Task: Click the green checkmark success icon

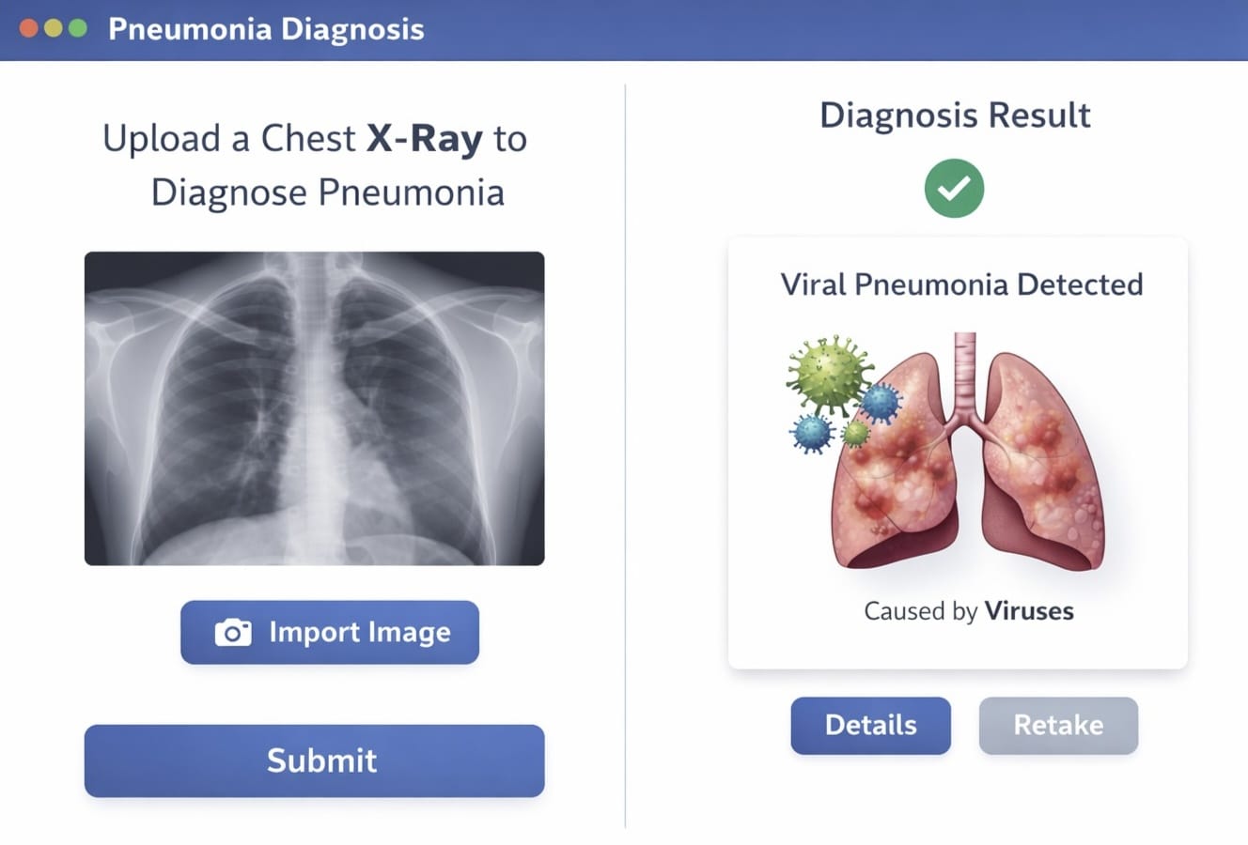Action: tap(954, 188)
